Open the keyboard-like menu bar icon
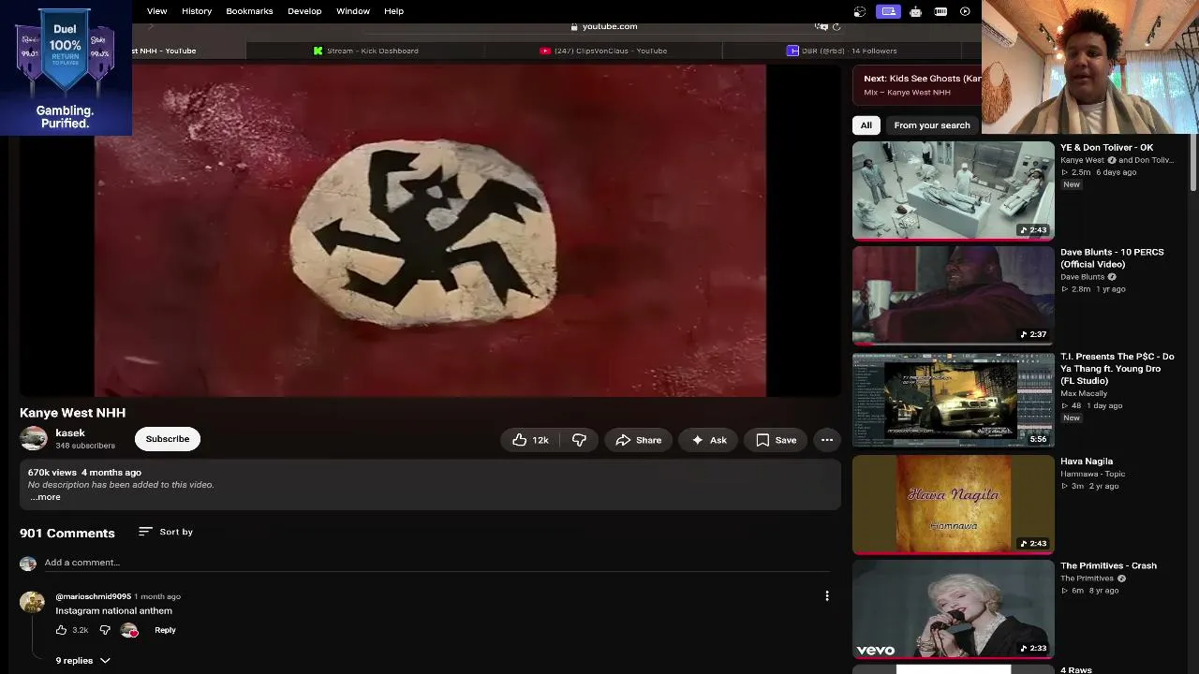Image resolution: width=1199 pixels, height=674 pixels. (940, 11)
